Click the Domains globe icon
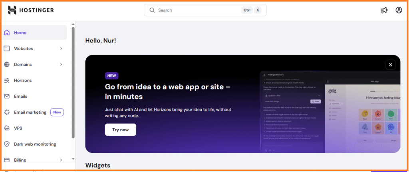The width and height of the screenshot is (409, 172). click(7, 65)
